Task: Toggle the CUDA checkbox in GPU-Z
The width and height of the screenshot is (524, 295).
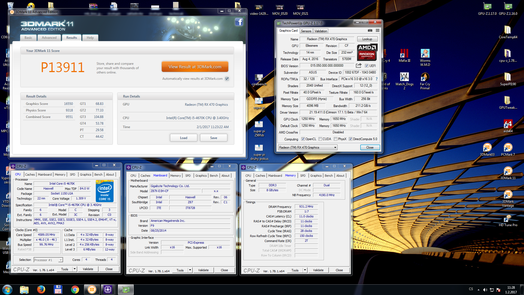Action: pos(320,139)
